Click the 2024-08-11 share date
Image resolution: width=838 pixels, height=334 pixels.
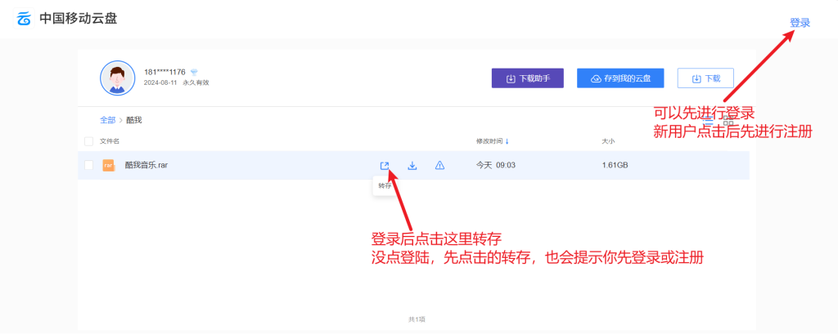(160, 82)
